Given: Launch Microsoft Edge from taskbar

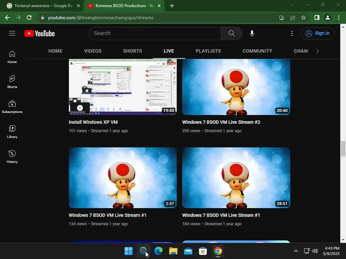Looking at the screenshot, I should pyautogui.click(x=158, y=251).
